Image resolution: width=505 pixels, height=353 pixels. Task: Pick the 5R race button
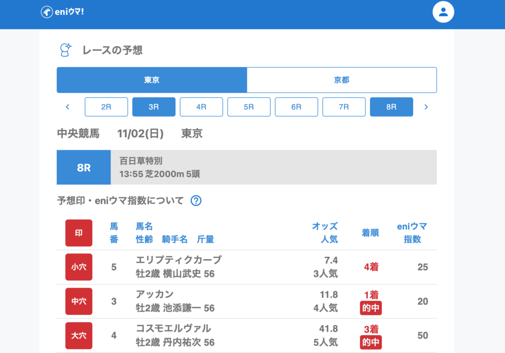[249, 107]
